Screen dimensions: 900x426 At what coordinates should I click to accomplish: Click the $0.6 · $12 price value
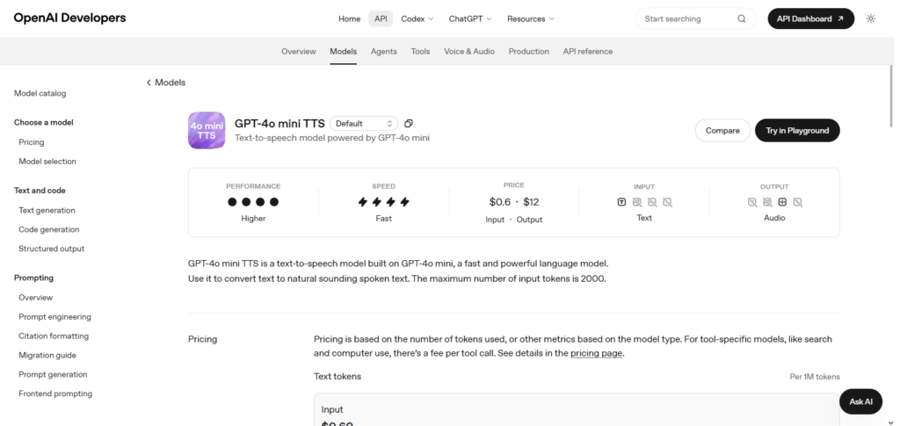pyautogui.click(x=513, y=202)
